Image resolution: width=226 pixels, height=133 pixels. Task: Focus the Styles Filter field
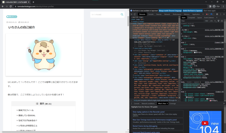192,21
